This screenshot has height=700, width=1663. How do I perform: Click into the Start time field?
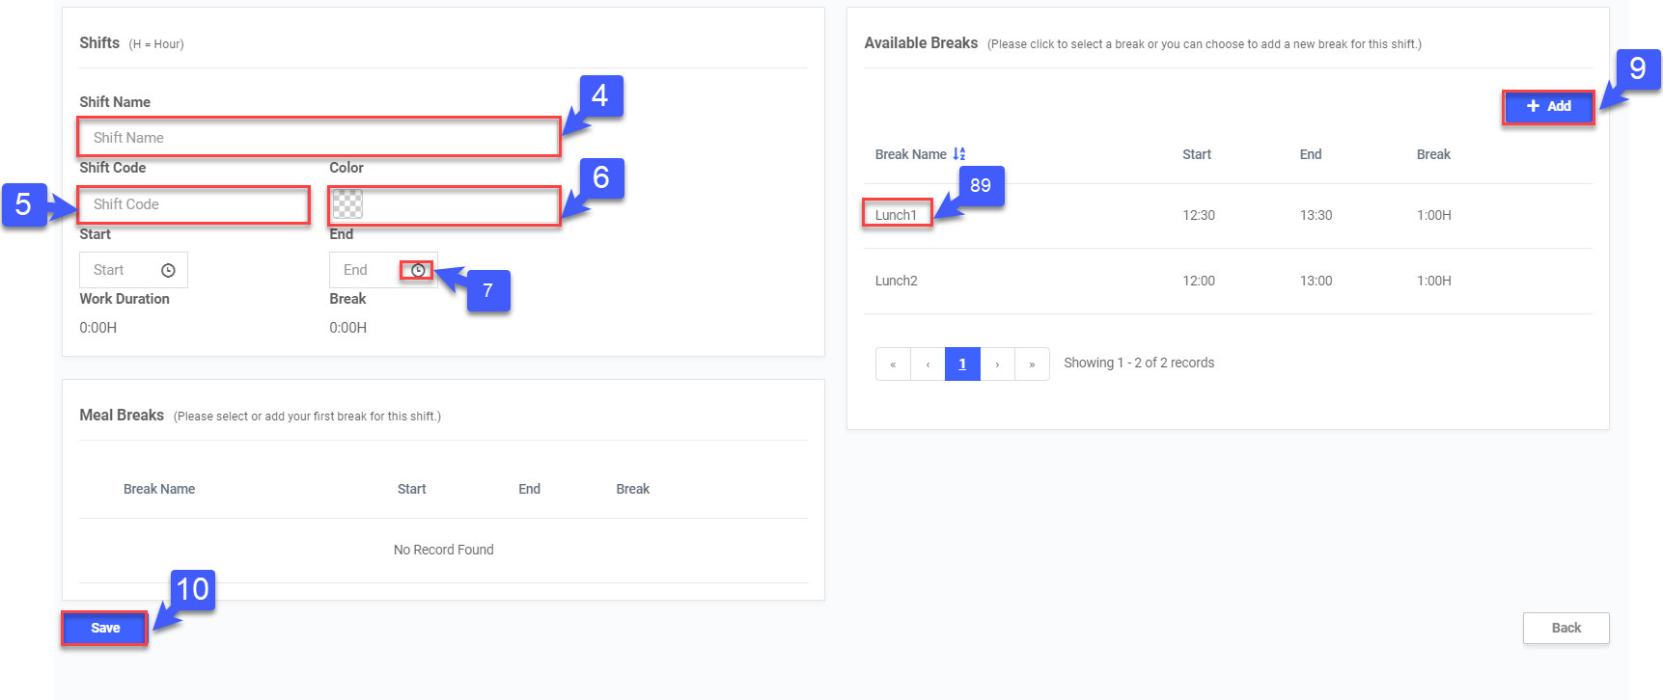click(x=116, y=271)
